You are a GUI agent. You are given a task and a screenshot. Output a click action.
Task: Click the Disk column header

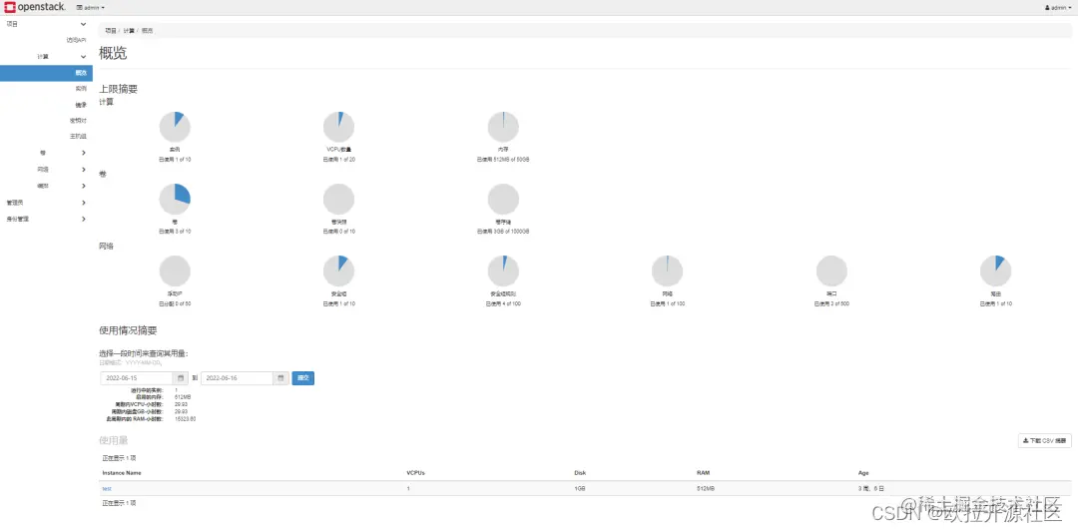coord(580,473)
